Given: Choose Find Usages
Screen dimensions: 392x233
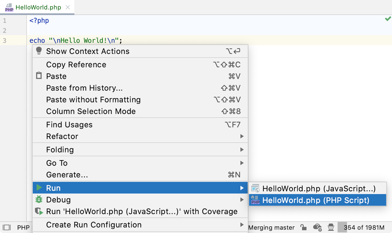Looking at the screenshot, I should [x=140, y=125].
